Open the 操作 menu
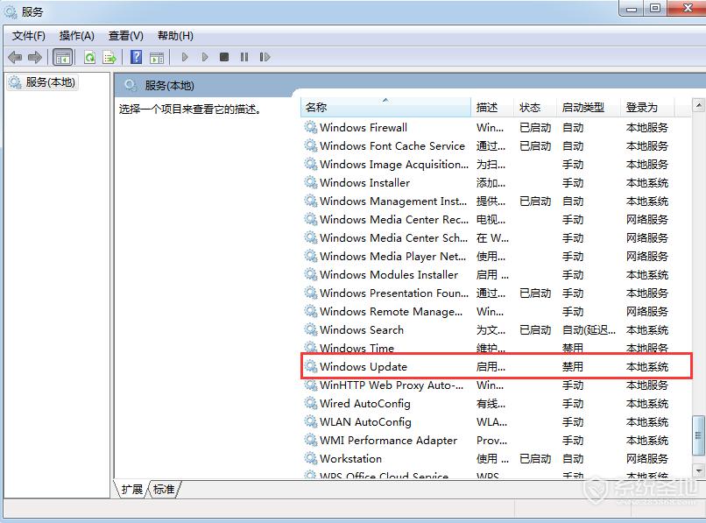Viewport: 706px width, 523px height. point(76,36)
